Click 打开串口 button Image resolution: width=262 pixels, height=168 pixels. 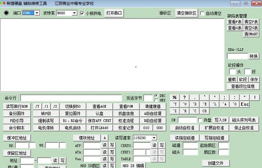tap(114, 13)
